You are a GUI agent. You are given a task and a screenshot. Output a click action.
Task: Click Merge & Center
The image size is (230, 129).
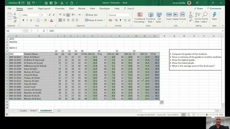[x=94, y=20]
